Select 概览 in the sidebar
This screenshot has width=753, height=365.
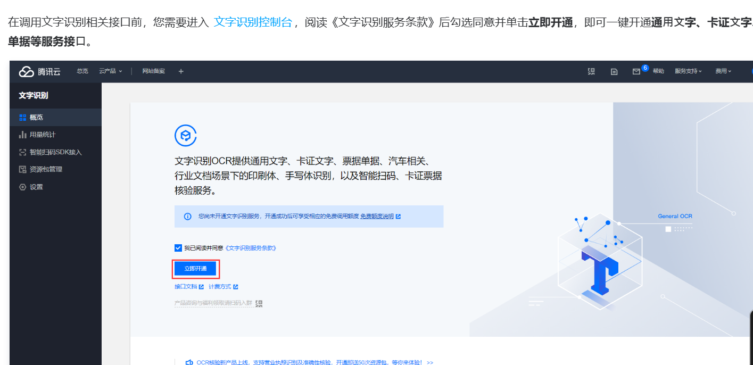(55, 117)
